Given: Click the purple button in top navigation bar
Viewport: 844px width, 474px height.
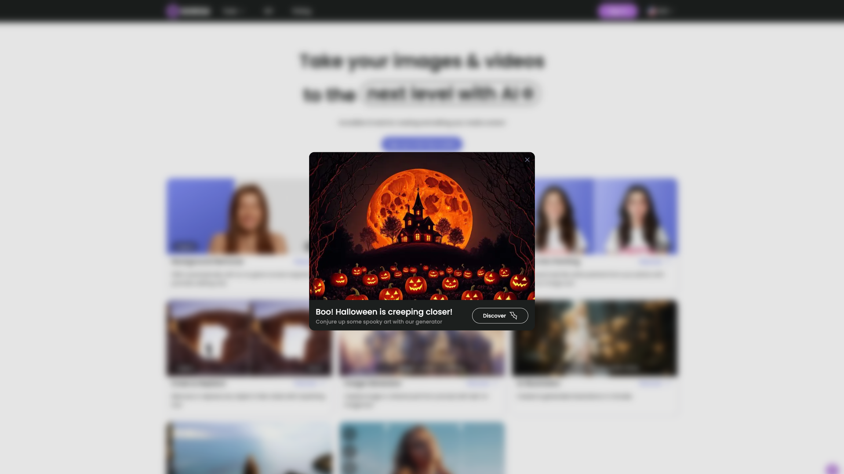Looking at the screenshot, I should click(618, 11).
